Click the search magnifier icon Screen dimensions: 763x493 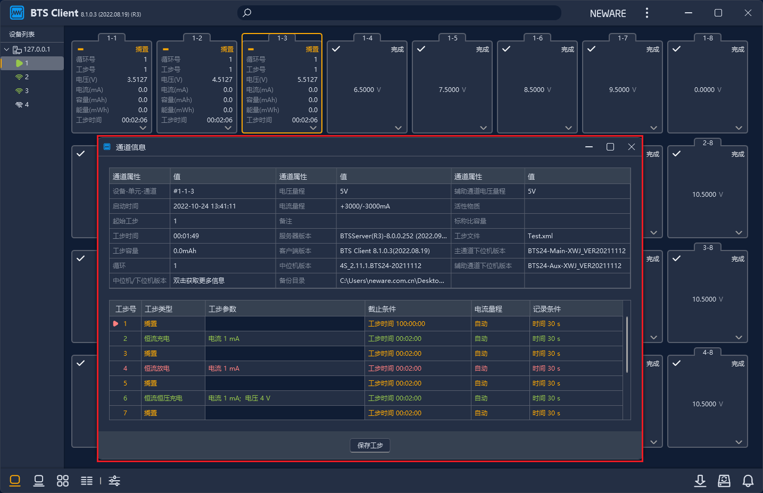coord(247,13)
